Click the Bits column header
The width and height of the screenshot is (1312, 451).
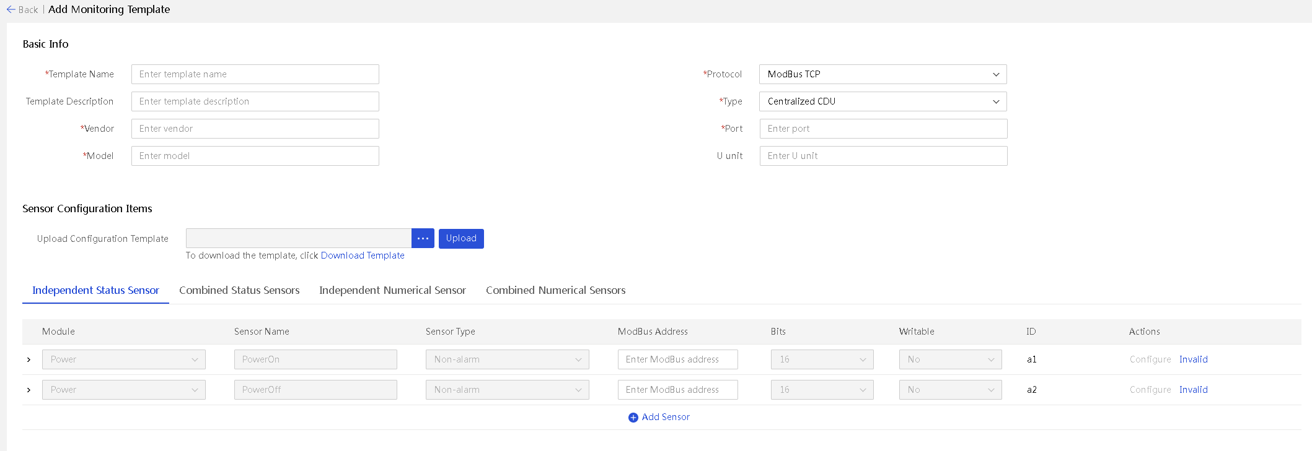tap(778, 332)
